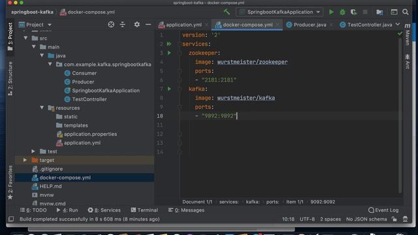
Task: Open the 8: Services tool window
Action: click(x=104, y=210)
